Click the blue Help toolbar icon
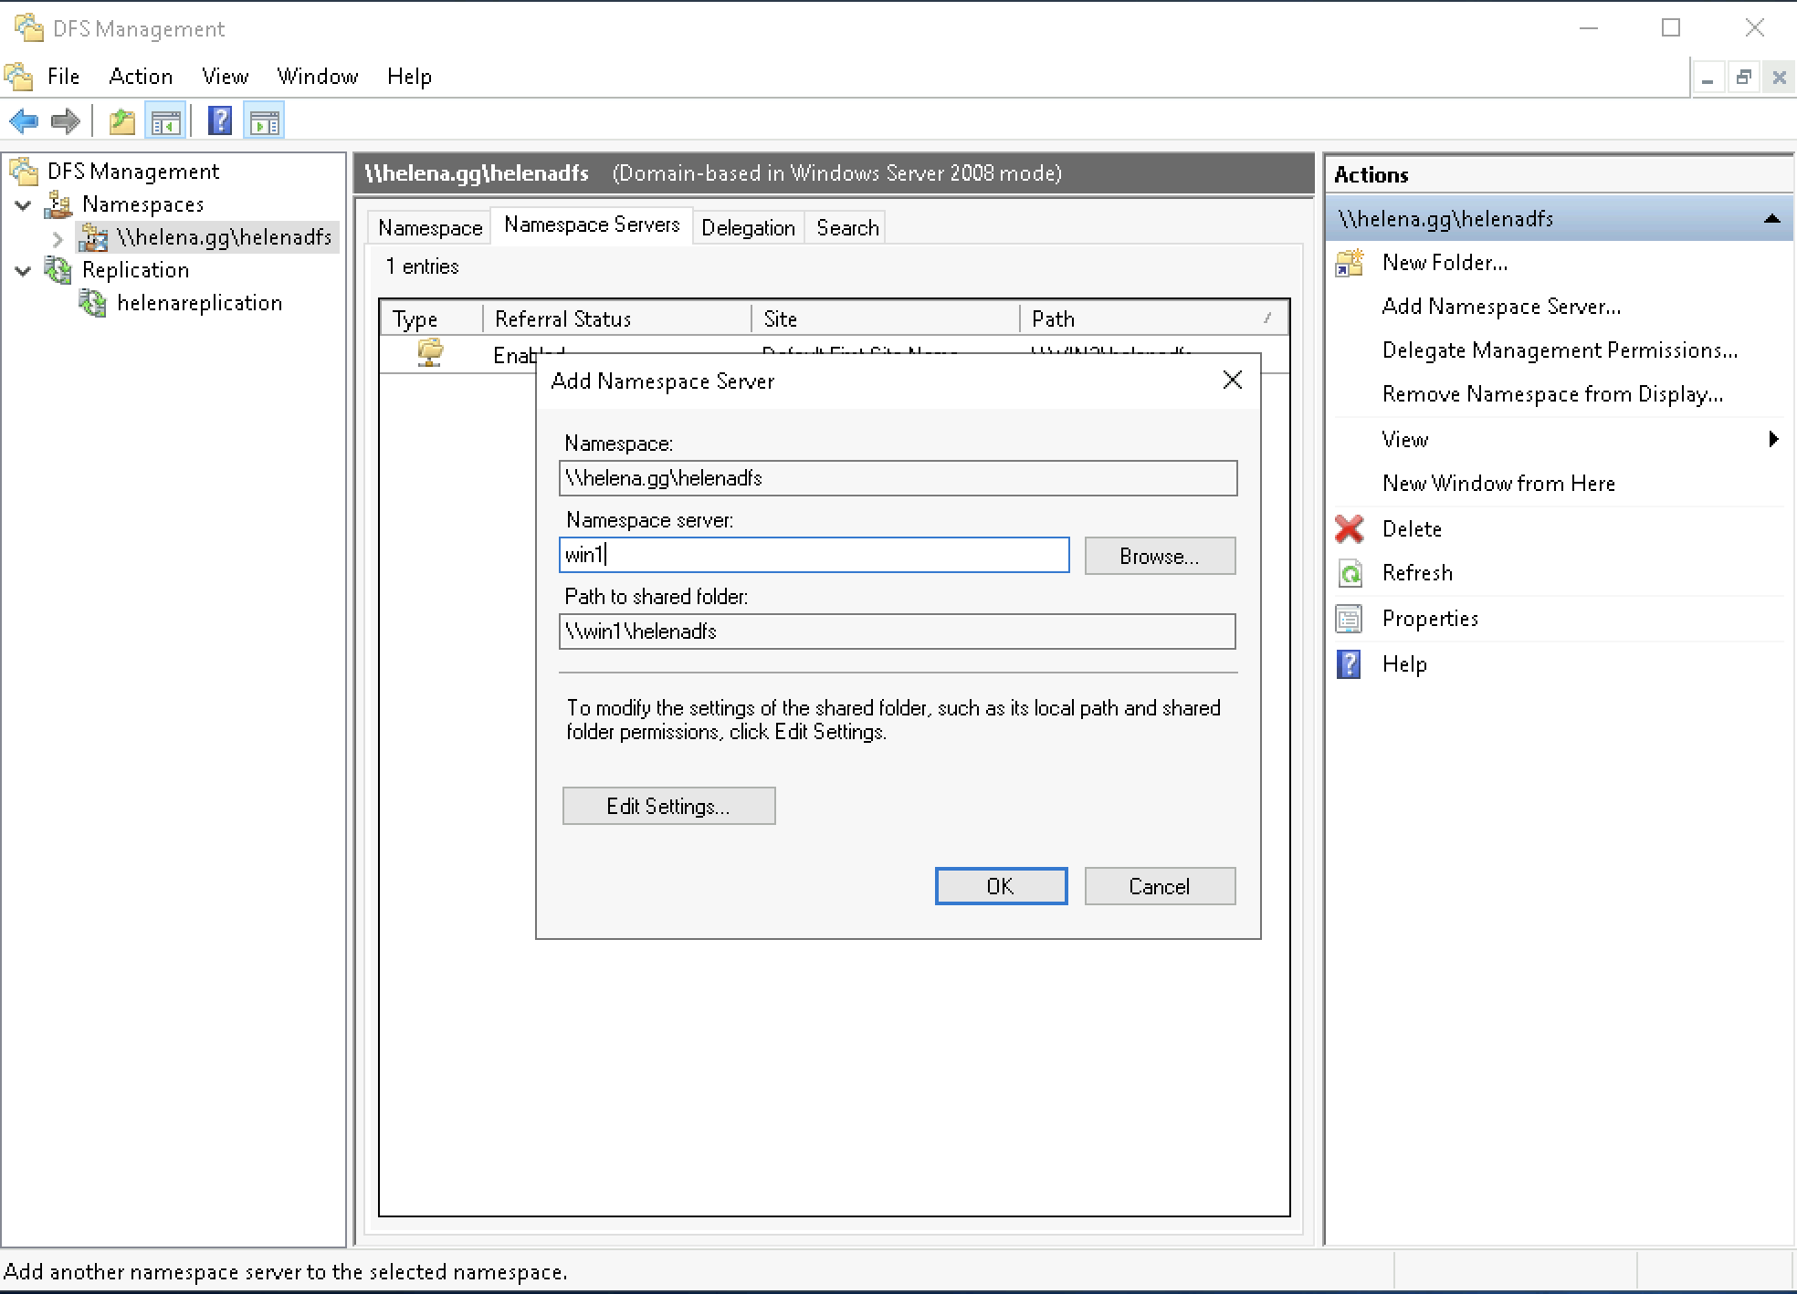The height and width of the screenshot is (1294, 1797). [x=220, y=121]
